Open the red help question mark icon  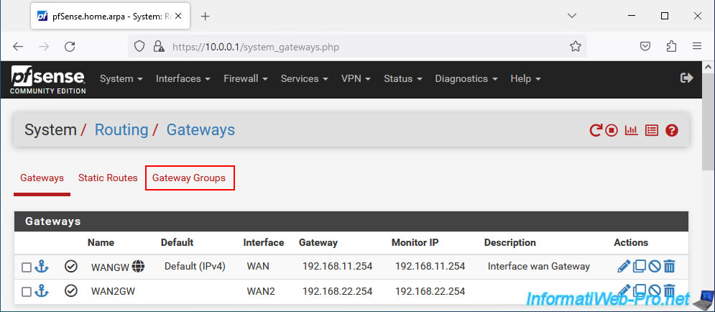pos(671,130)
